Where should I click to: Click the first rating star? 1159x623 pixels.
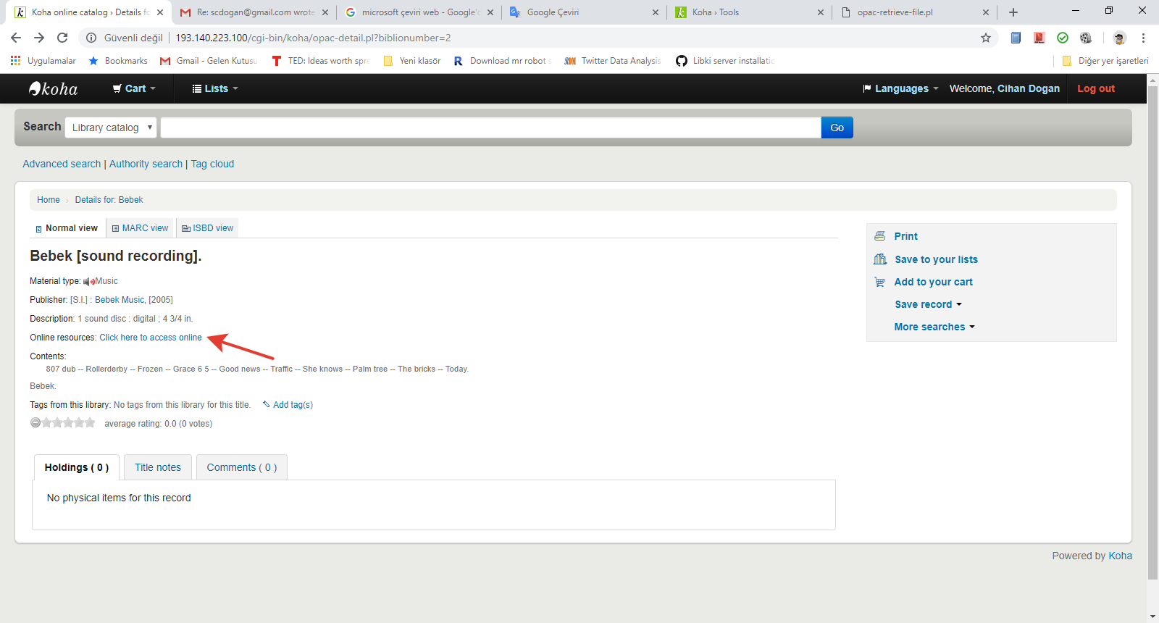coord(46,423)
